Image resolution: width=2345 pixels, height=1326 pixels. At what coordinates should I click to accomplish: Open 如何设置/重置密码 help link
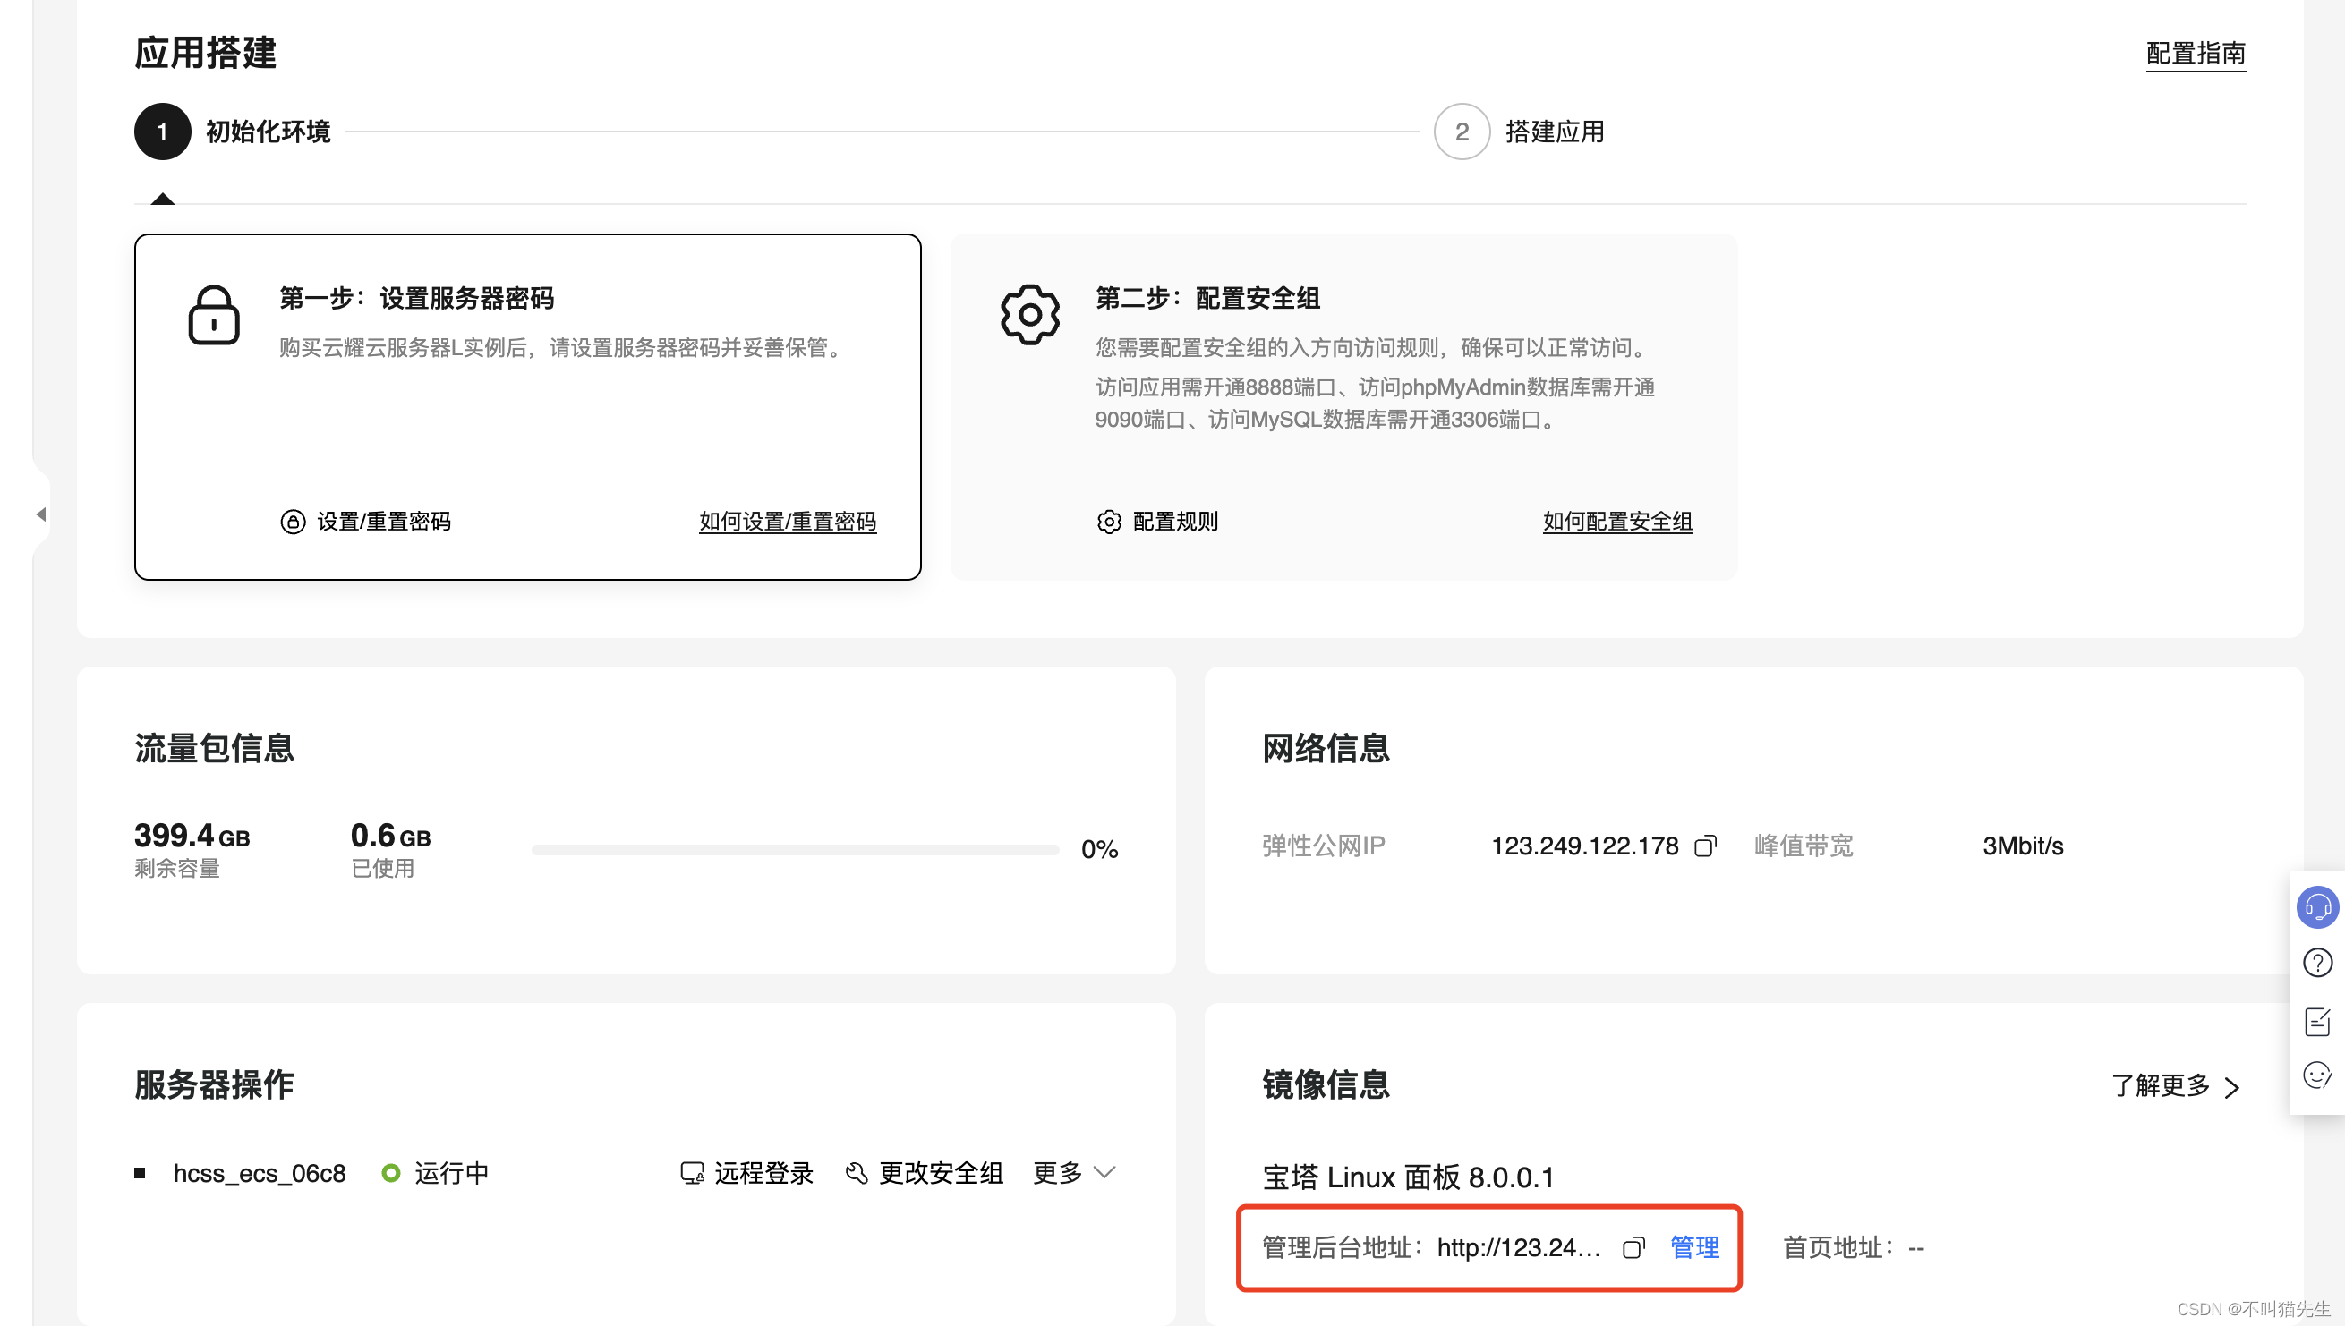click(787, 521)
